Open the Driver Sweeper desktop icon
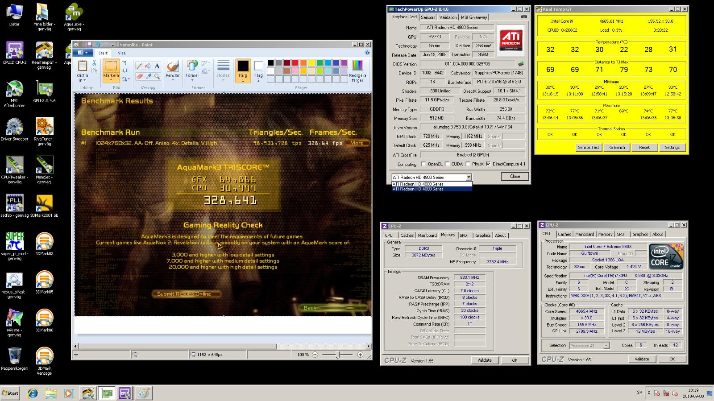The width and height of the screenshot is (714, 401). [x=14, y=130]
